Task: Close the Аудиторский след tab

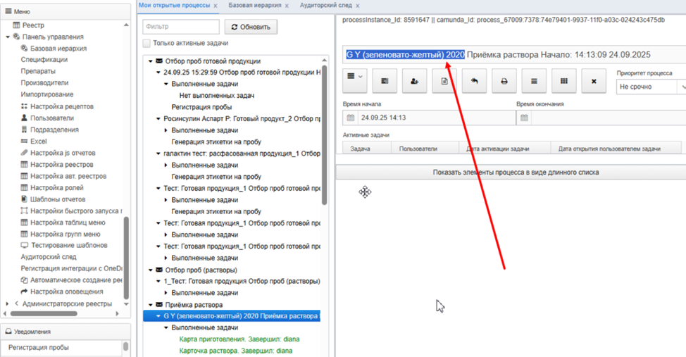Action: click(358, 6)
